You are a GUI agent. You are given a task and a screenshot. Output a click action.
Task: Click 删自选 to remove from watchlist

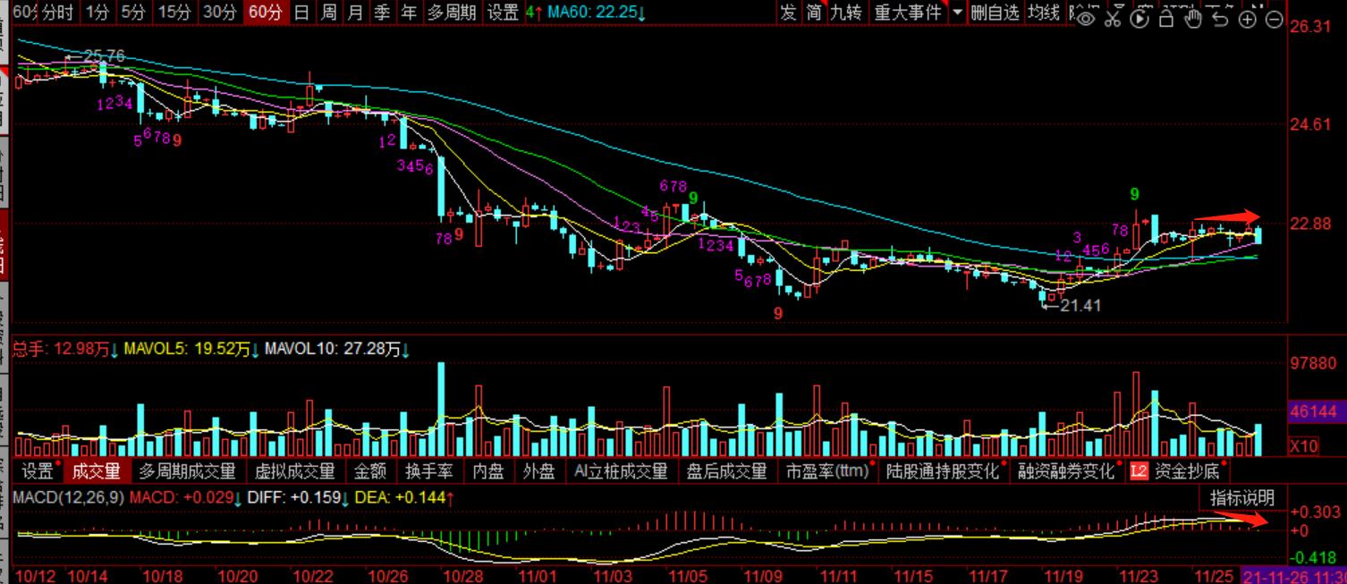click(x=995, y=13)
